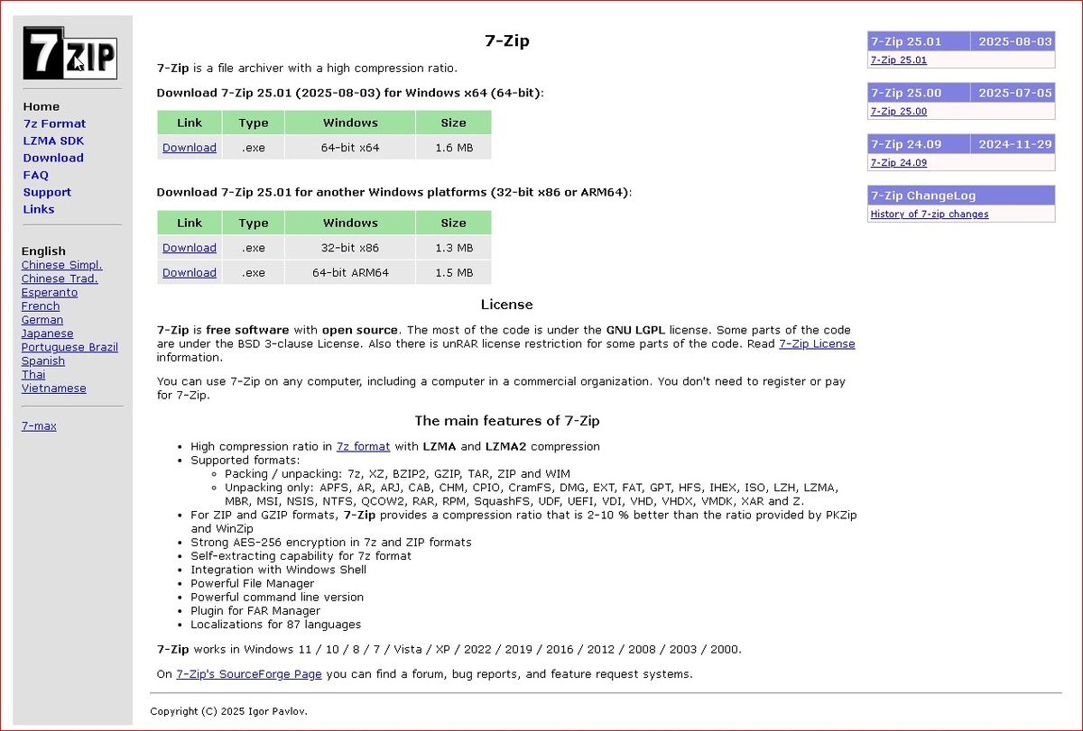Viewport: 1083px width, 731px height.
Task: Switch language to German
Action: click(x=42, y=320)
